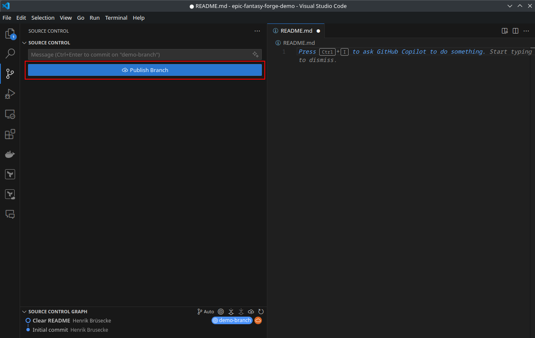Open the File menu
The image size is (535, 338).
[x=7, y=18]
